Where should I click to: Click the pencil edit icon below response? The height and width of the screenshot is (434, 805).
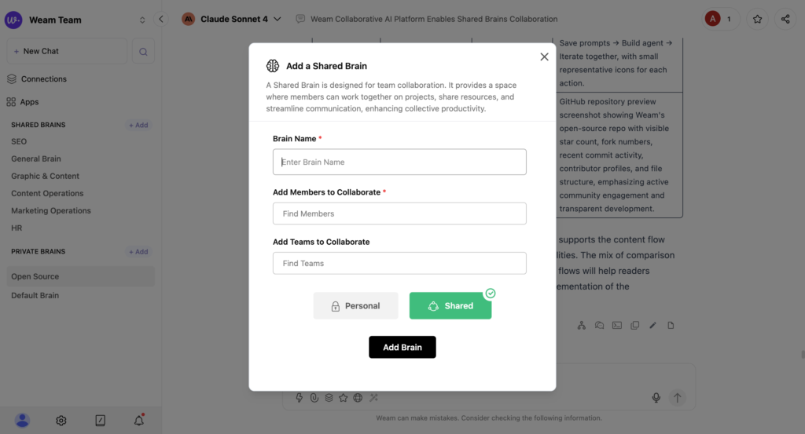click(652, 325)
